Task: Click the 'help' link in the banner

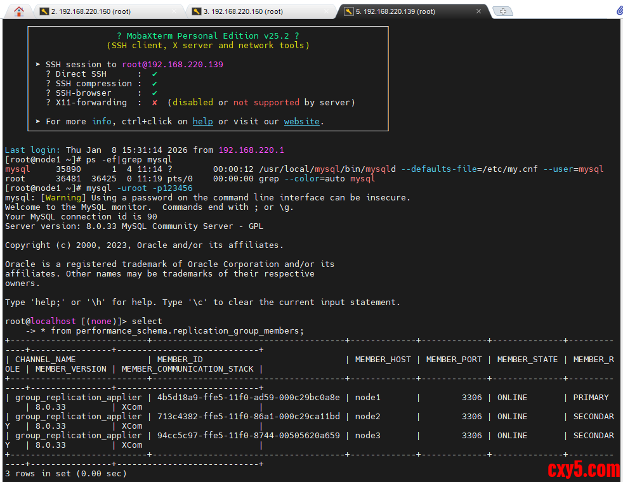Action: point(202,121)
